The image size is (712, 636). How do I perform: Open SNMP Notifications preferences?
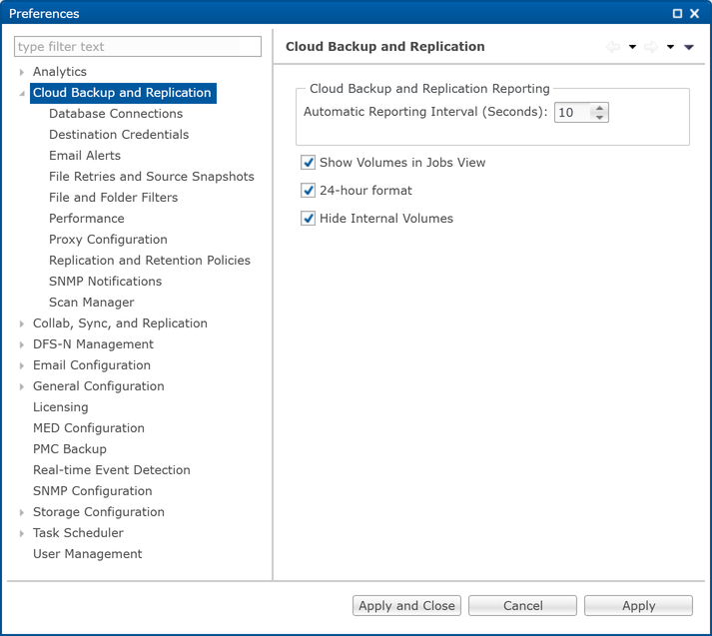[x=105, y=281]
